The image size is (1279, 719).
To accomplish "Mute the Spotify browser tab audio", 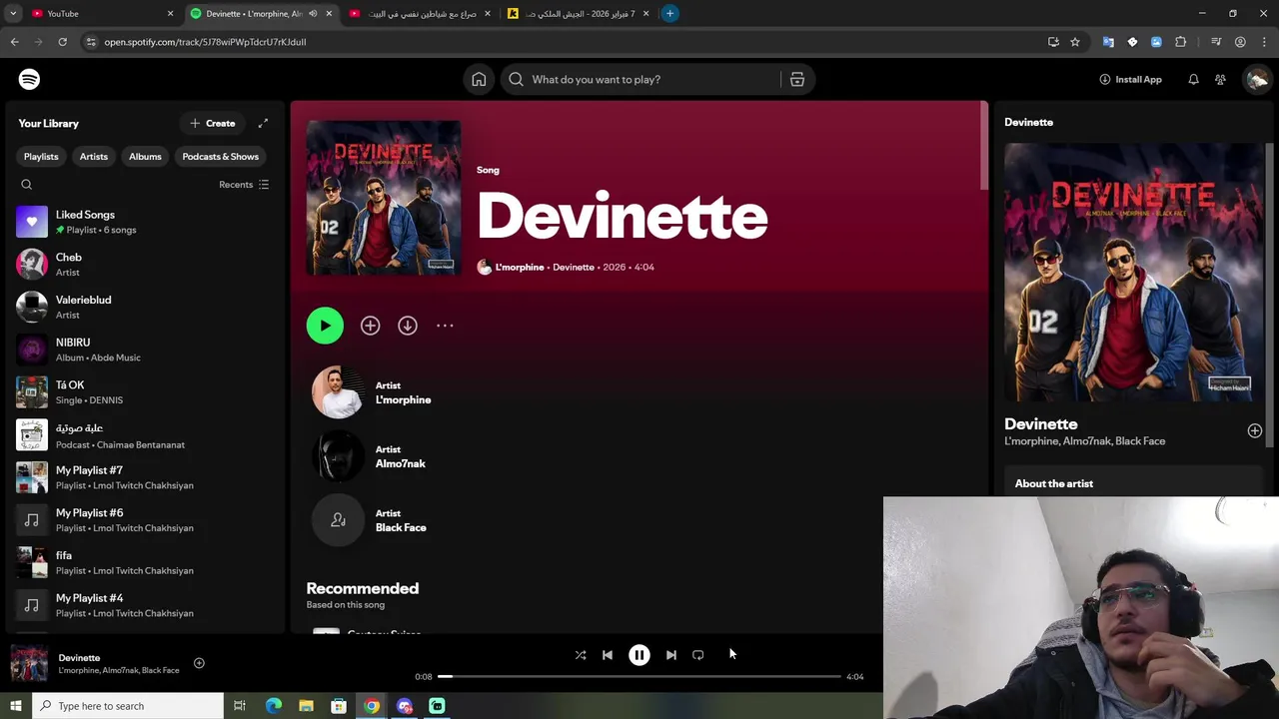I will [x=313, y=13].
